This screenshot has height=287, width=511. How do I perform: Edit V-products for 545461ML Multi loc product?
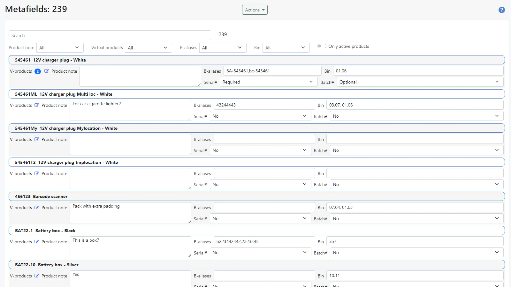(x=37, y=105)
